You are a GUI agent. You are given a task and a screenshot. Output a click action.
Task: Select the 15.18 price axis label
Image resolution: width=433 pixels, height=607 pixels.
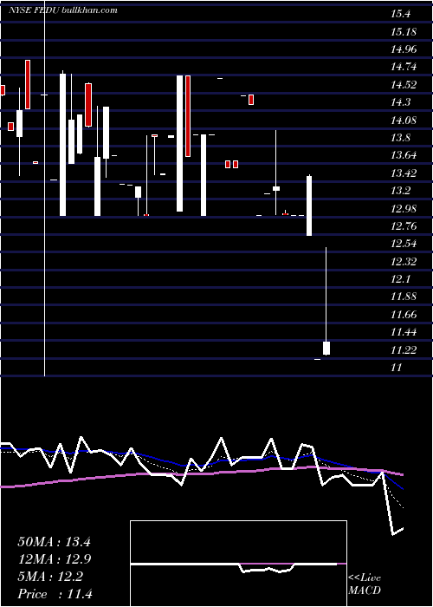pos(404,32)
